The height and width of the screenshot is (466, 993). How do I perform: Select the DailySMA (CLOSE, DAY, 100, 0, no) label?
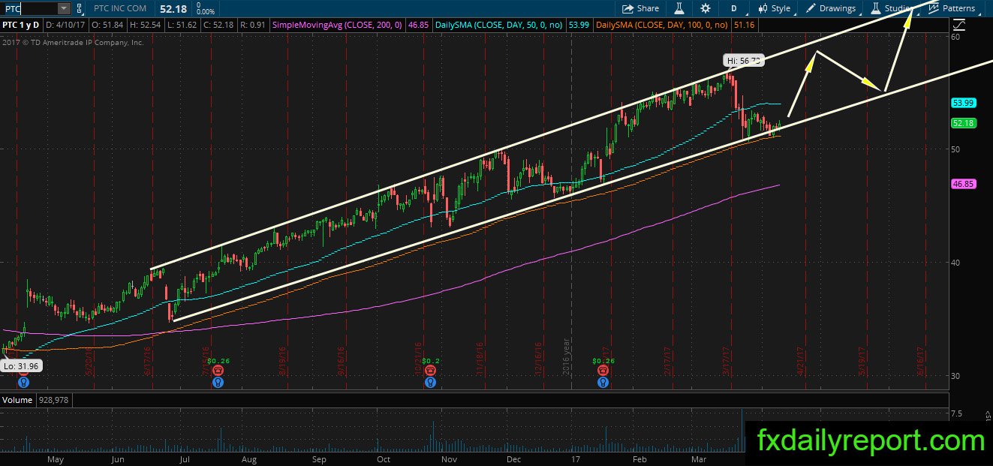[x=661, y=25]
